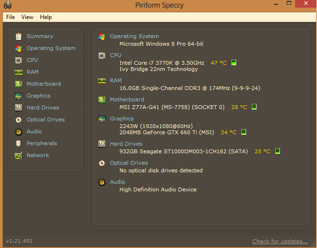Click the Network card icon in sidebar
Screen dimensions: 317x248
pyautogui.click(x=19, y=156)
